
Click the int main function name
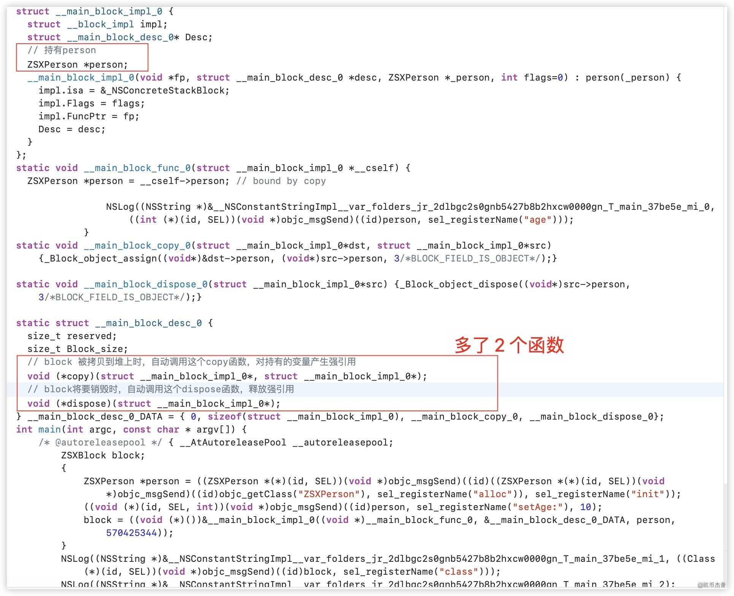click(49, 430)
